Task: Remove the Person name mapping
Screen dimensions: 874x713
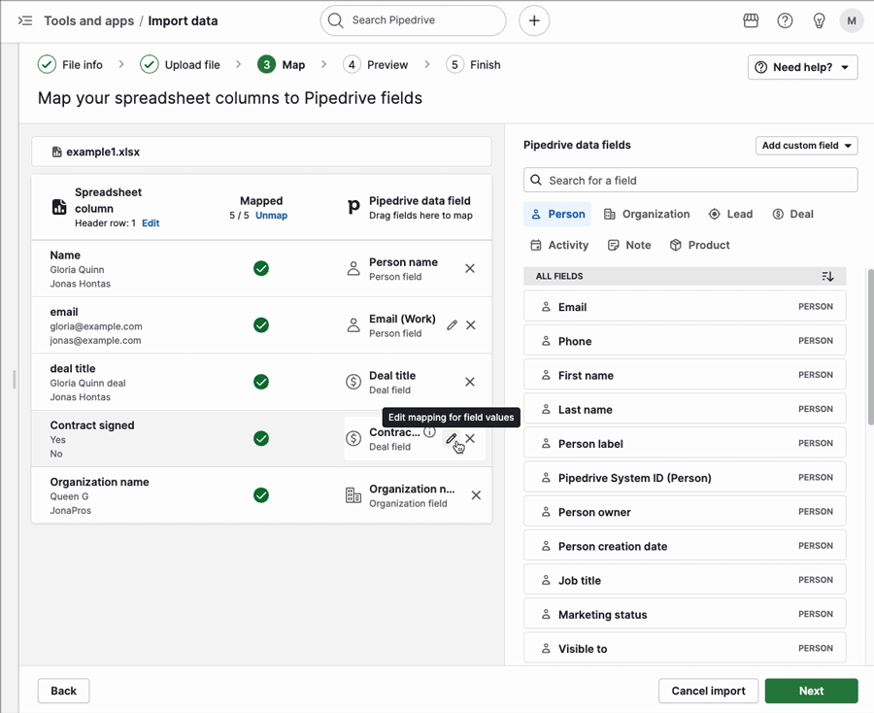Action: (470, 268)
